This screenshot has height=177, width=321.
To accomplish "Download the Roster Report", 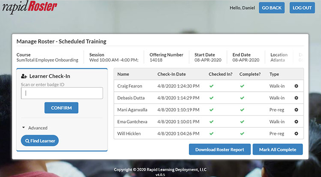I will click(219, 150).
